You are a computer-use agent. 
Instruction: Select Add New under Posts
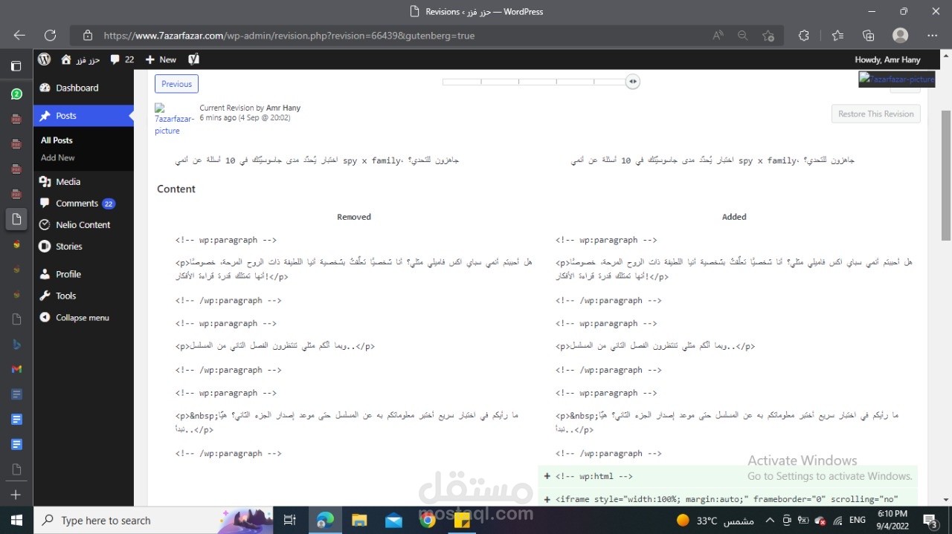[x=58, y=157]
